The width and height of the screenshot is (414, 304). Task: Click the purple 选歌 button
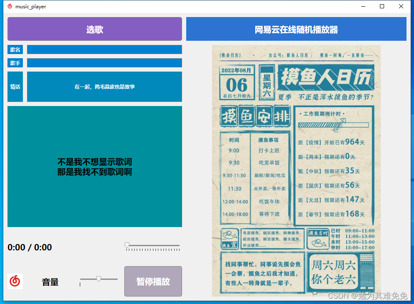(94, 29)
